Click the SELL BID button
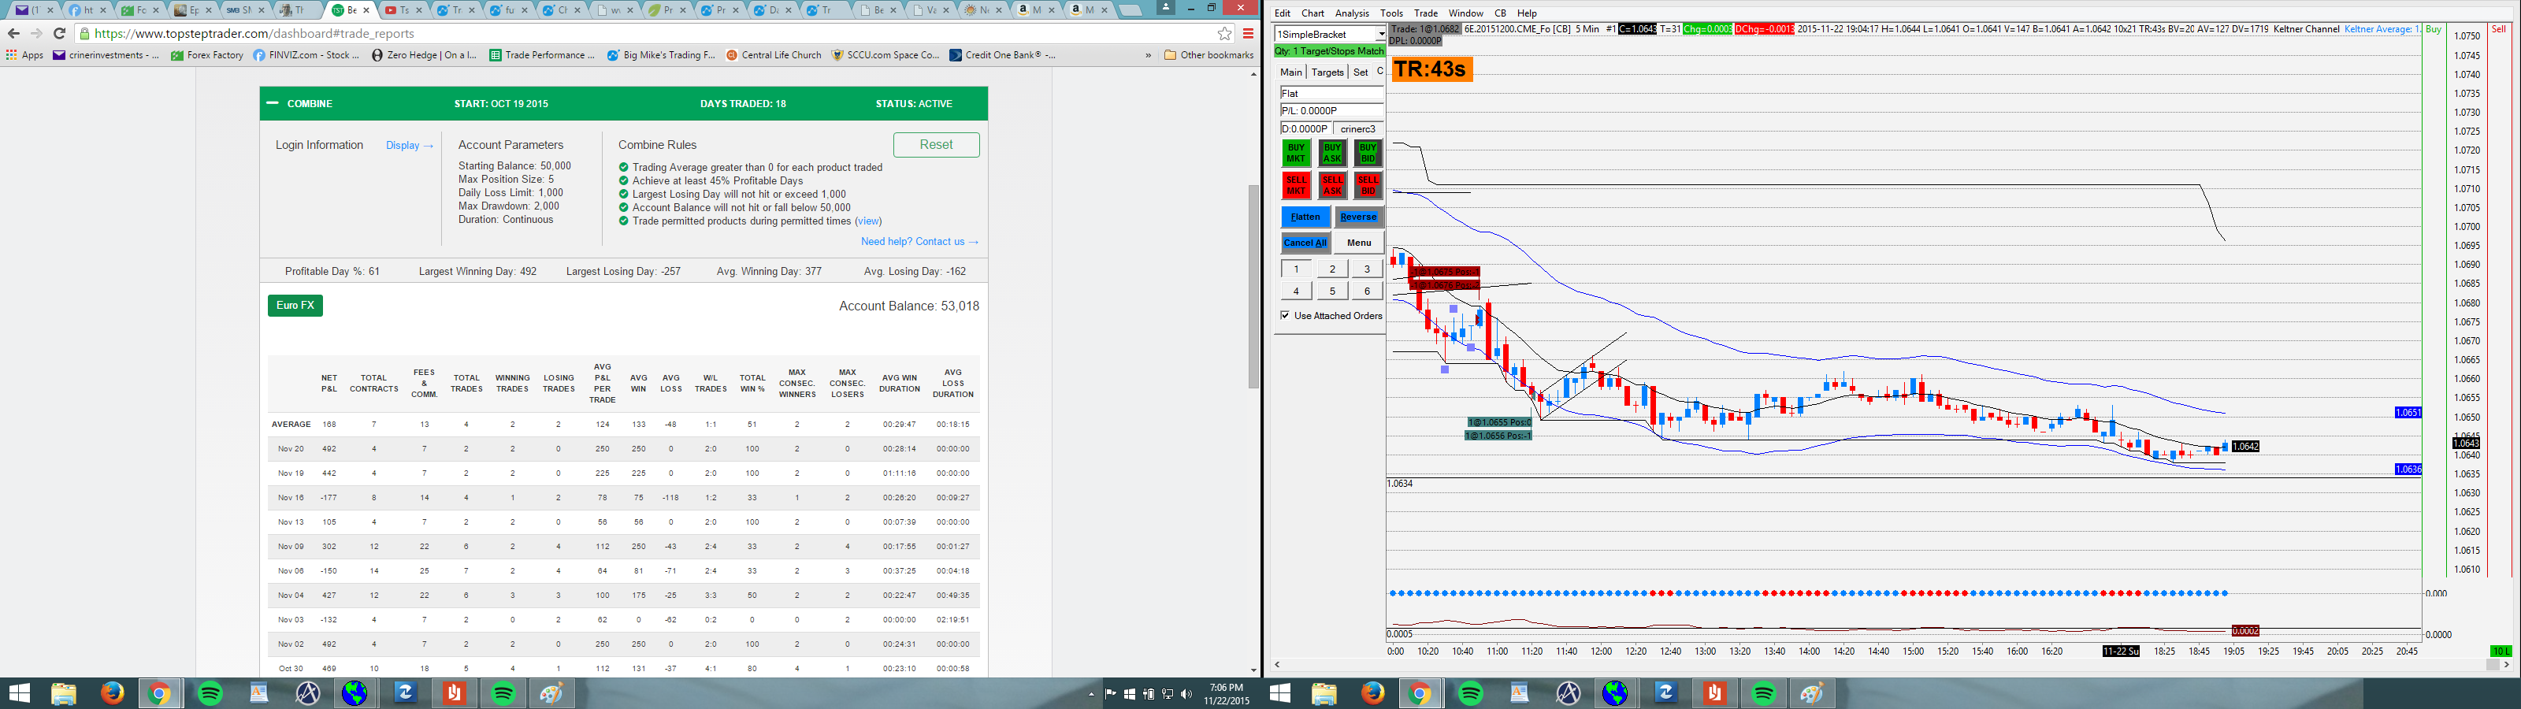Screen dimensions: 2521x709 click(1368, 185)
